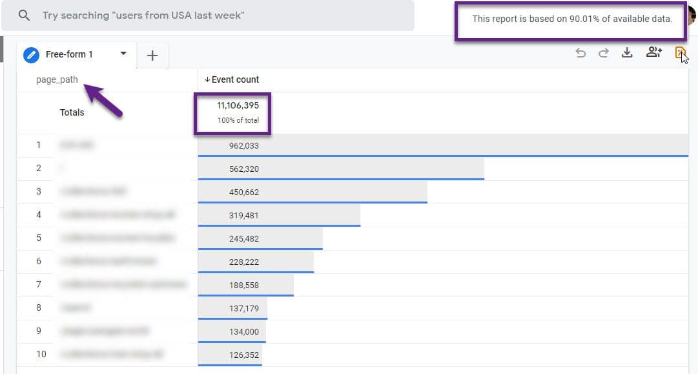The width and height of the screenshot is (698, 374).
Task: Click the pencil icon on Free-form 1
Action: point(31,55)
